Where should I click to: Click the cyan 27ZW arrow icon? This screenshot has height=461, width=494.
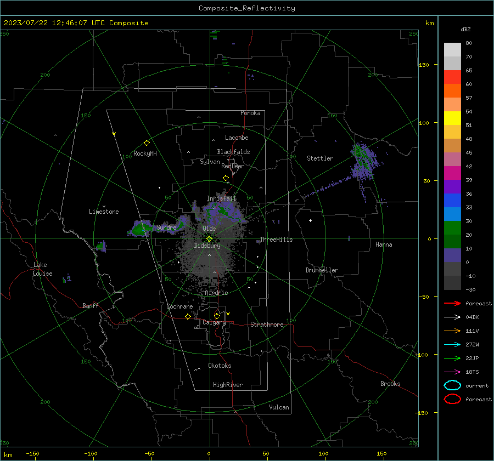[452, 345]
